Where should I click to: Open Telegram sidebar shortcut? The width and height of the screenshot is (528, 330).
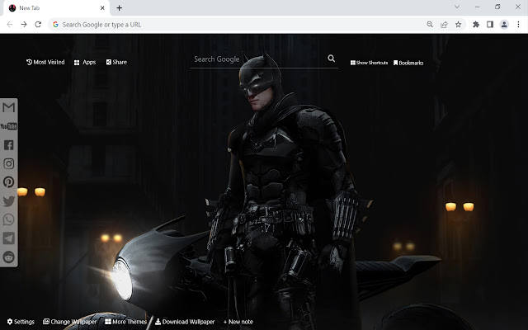[x=9, y=238]
